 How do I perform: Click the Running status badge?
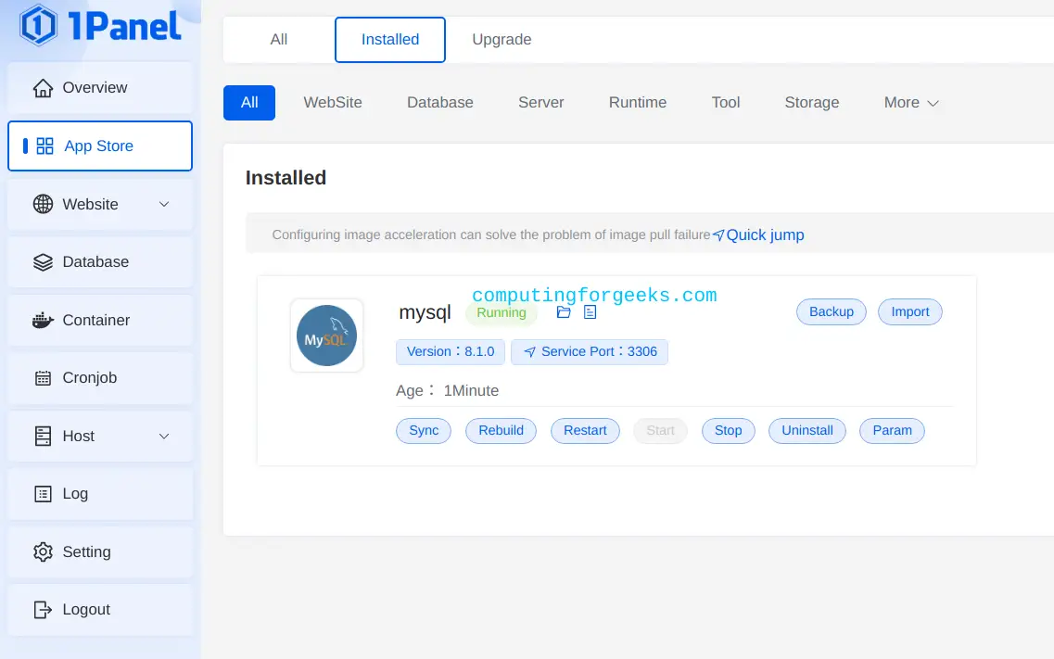coord(502,312)
